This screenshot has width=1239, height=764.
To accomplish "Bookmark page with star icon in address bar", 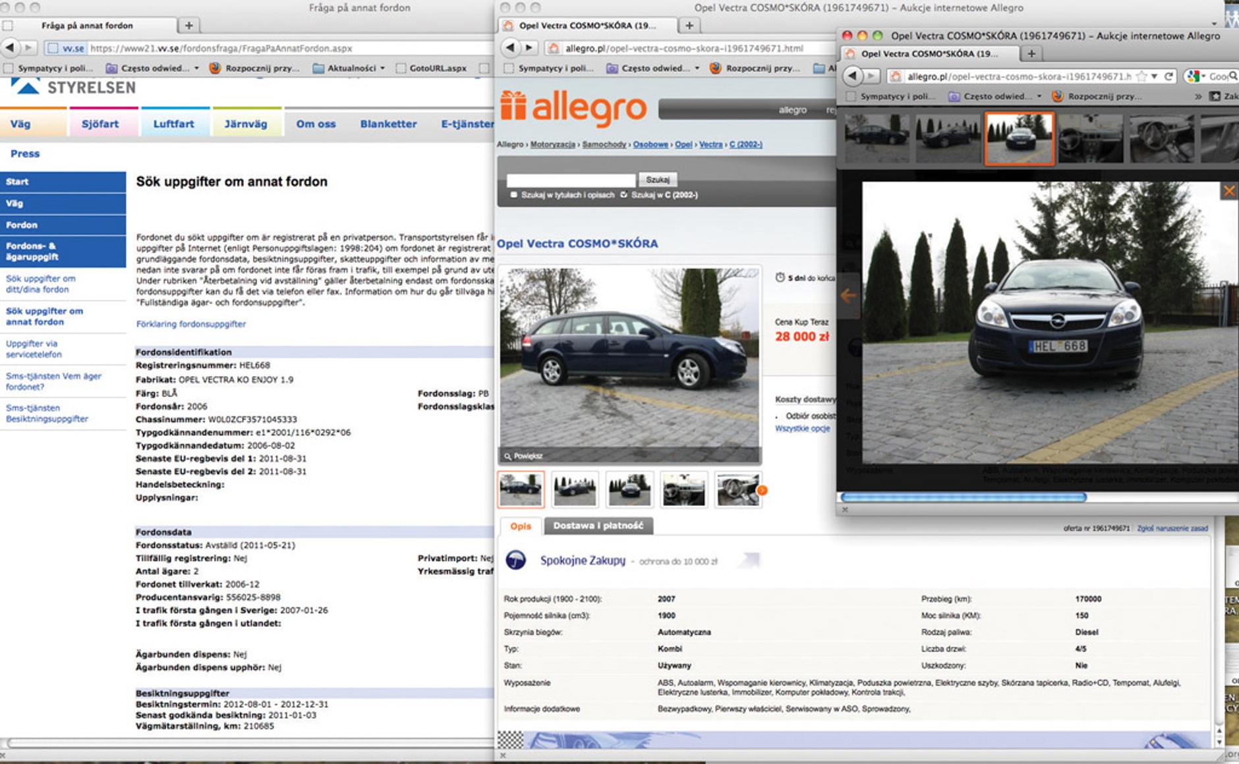I will click(1142, 76).
